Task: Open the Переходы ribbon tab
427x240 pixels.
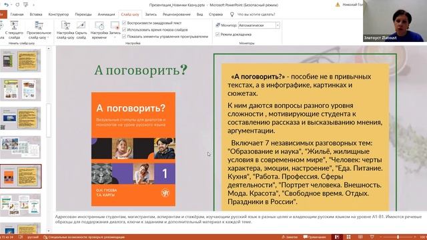Action: point(83,14)
